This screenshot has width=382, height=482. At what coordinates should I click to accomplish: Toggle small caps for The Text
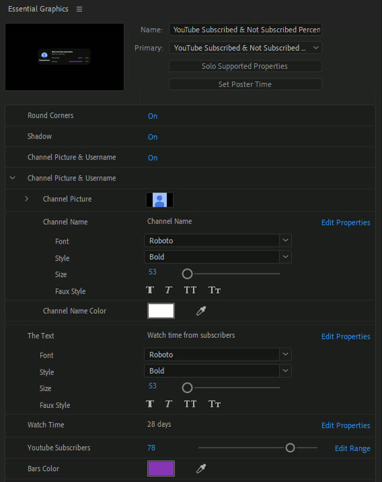coord(215,404)
